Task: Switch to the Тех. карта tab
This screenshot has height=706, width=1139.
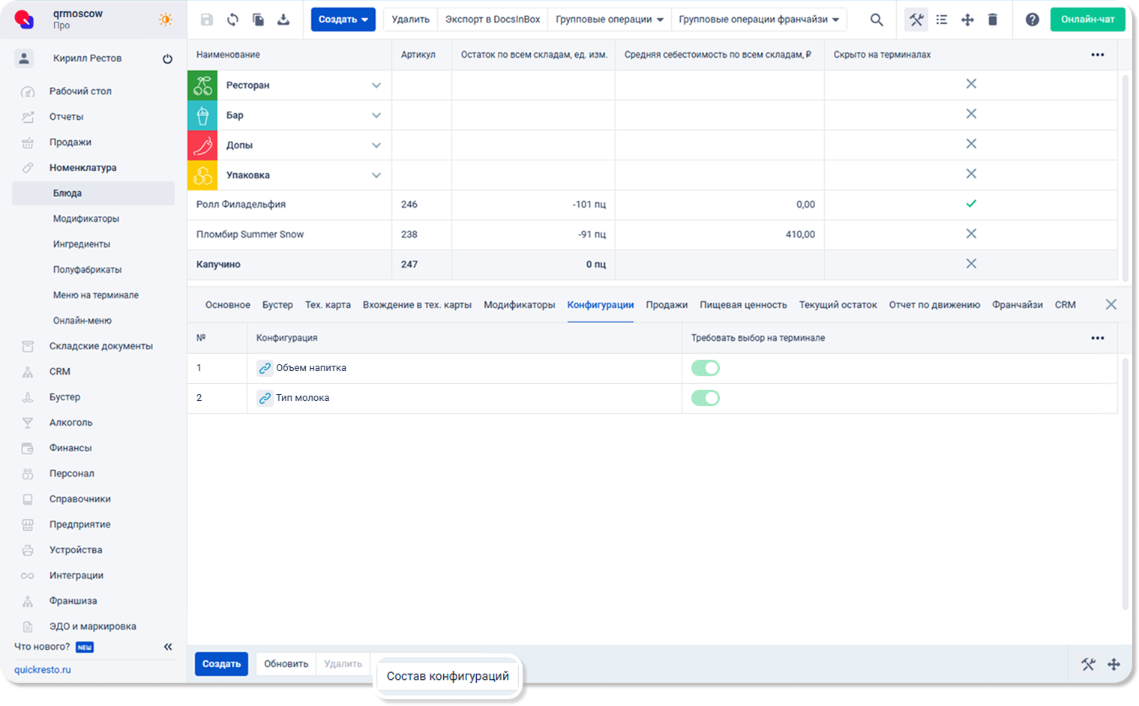Action: 328,305
